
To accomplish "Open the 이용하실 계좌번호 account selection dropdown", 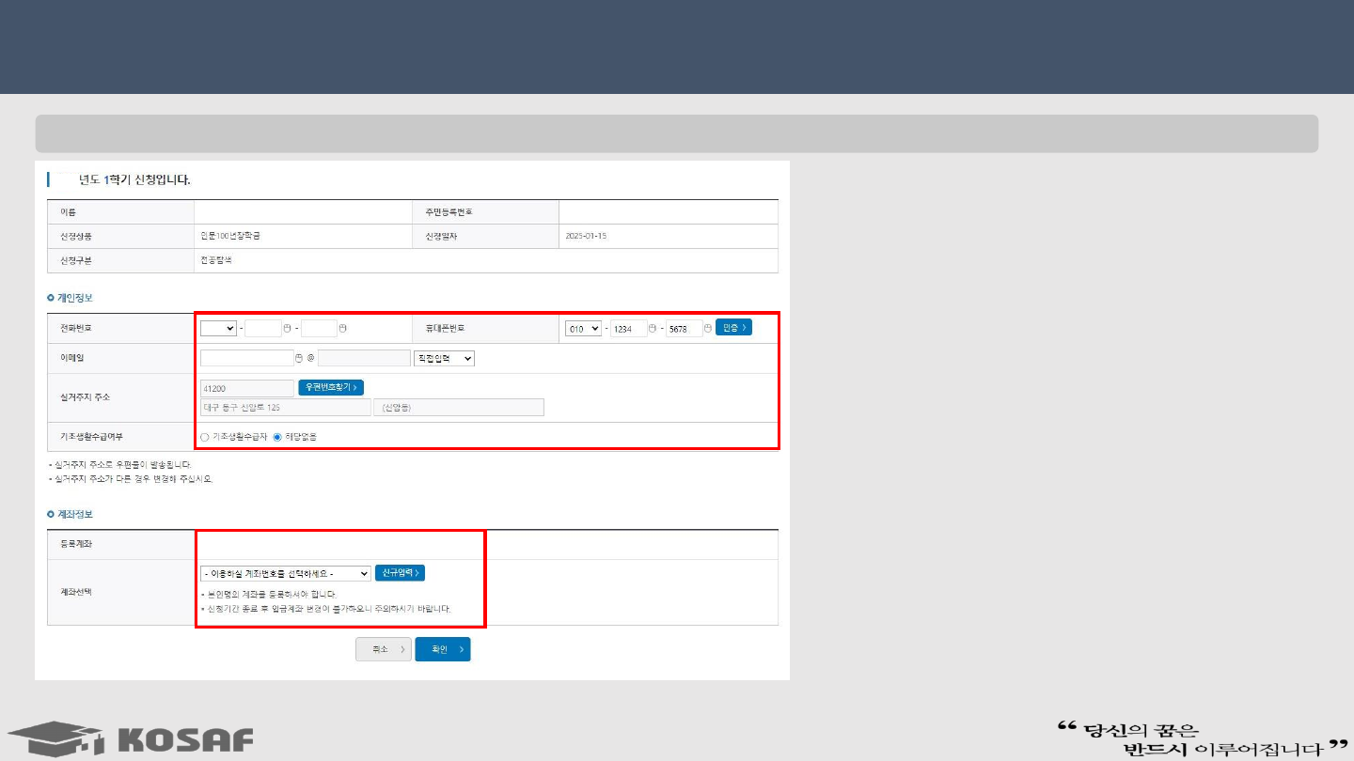I will 286,573.
